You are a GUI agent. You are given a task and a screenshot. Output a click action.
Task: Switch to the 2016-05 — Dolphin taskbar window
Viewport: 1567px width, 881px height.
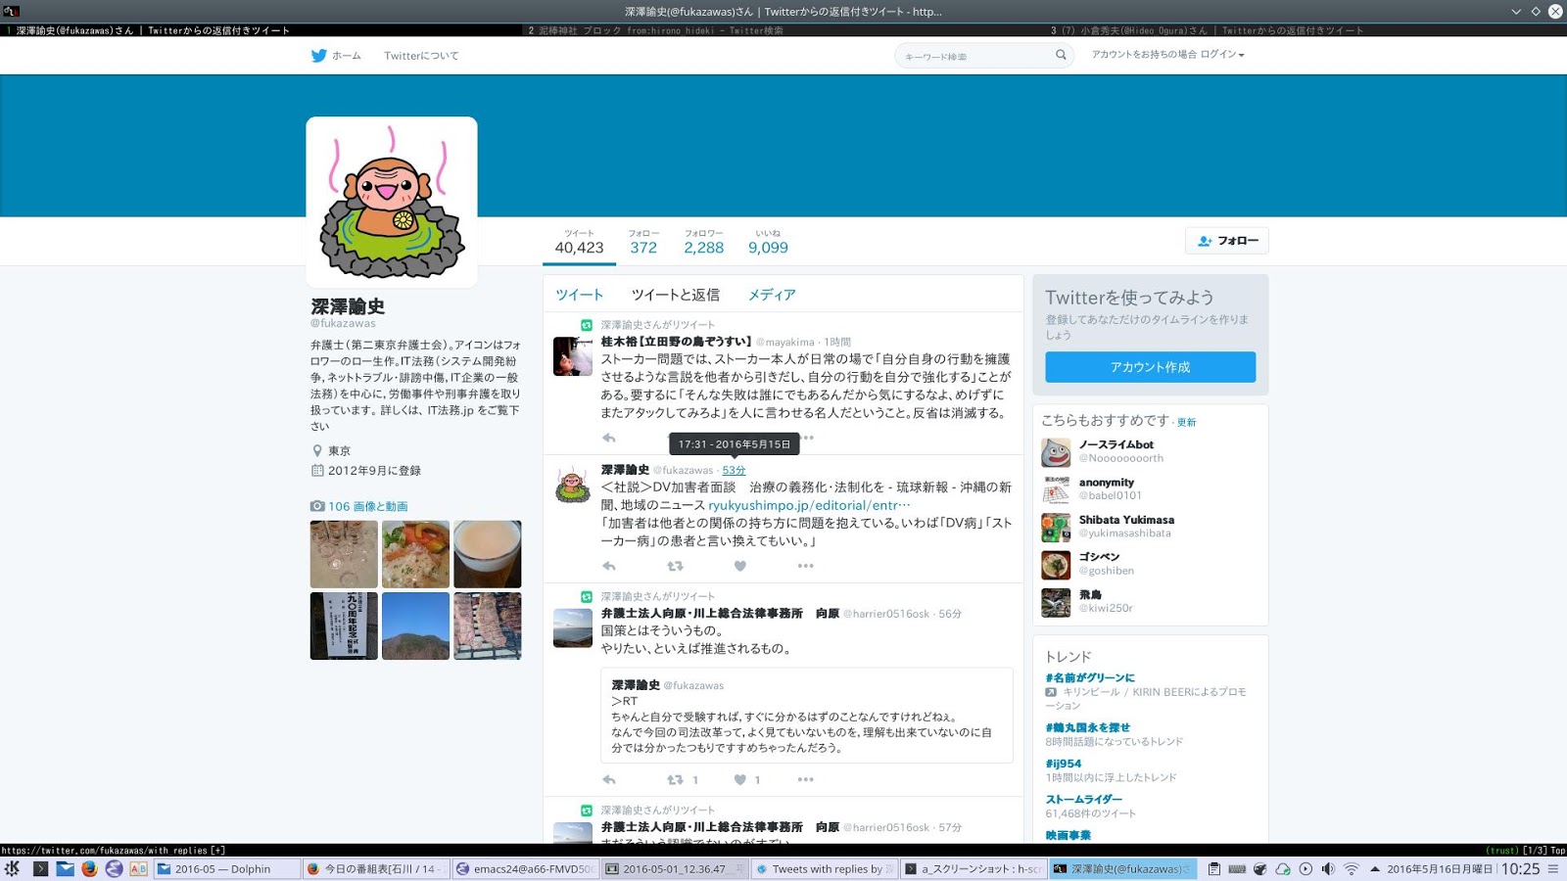[x=226, y=868]
